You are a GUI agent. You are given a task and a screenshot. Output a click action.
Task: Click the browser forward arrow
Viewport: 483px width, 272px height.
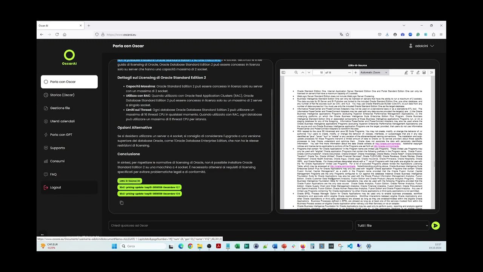(49, 34)
